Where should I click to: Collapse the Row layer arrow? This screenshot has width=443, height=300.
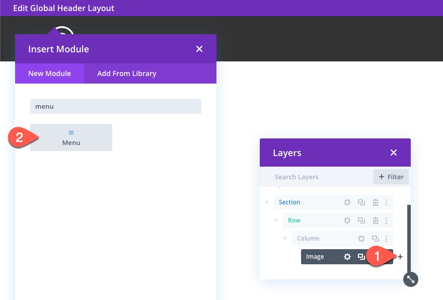[x=276, y=220]
